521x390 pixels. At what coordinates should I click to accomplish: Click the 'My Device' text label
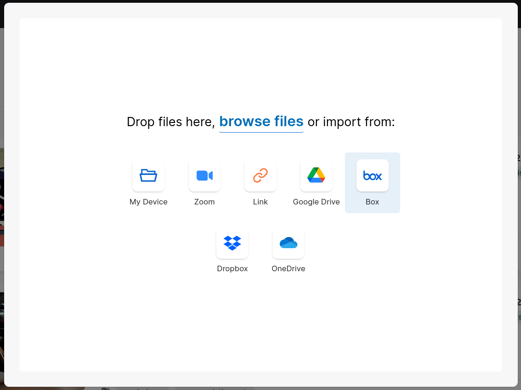(x=148, y=202)
